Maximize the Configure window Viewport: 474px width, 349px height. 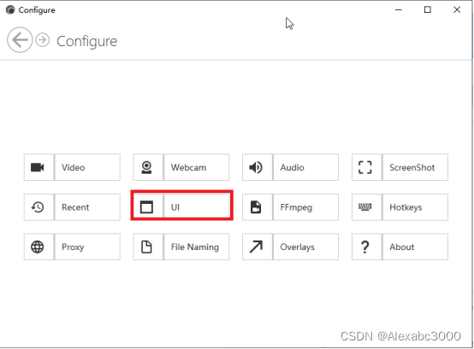[428, 10]
